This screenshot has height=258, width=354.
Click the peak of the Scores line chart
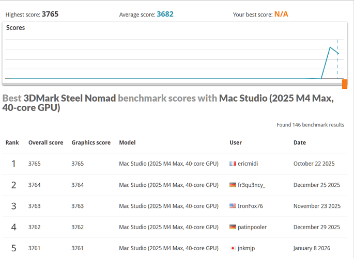point(330,47)
